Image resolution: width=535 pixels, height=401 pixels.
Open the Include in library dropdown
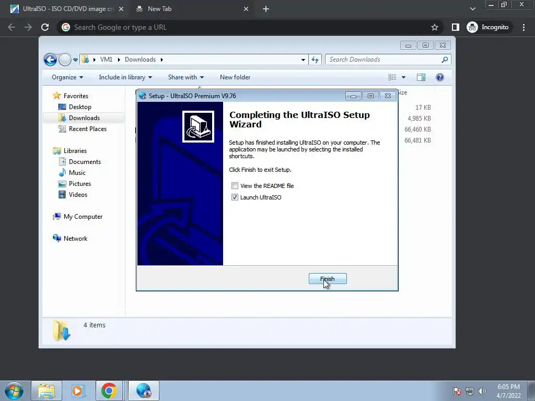click(x=125, y=77)
